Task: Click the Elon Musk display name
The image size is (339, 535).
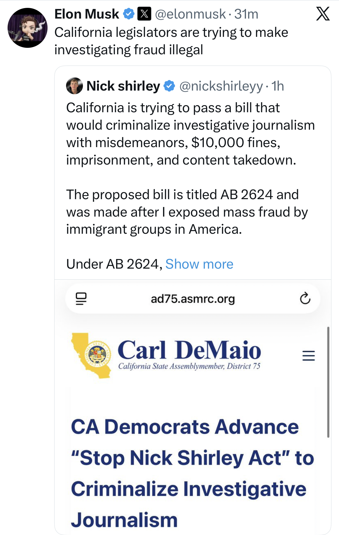Action: 87,14
